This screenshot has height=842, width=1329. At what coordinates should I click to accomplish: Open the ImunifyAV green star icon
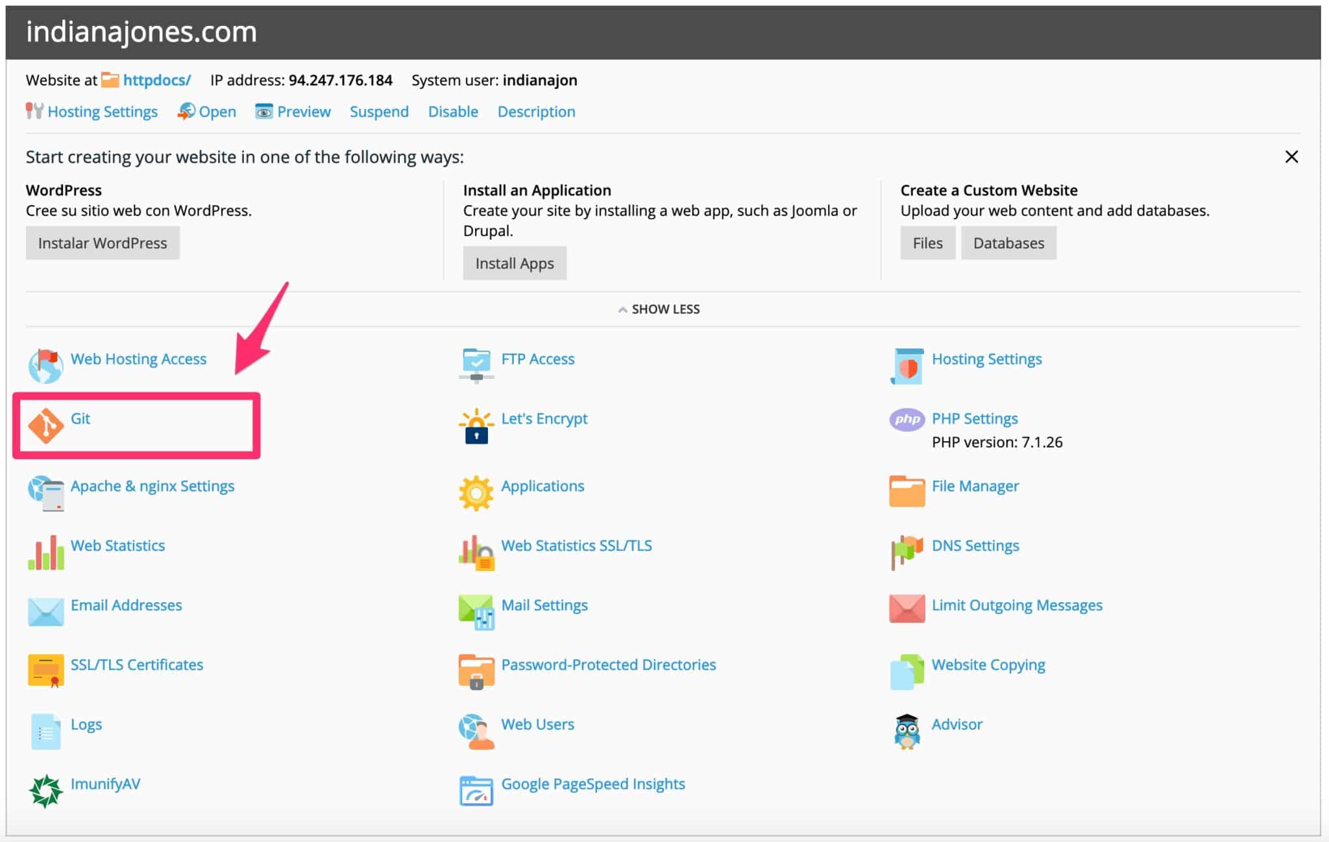coord(45,791)
